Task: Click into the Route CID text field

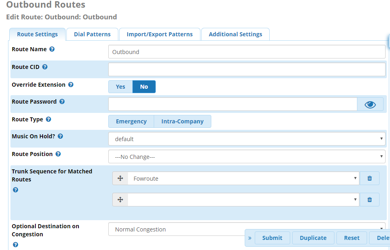Action: coord(247,69)
